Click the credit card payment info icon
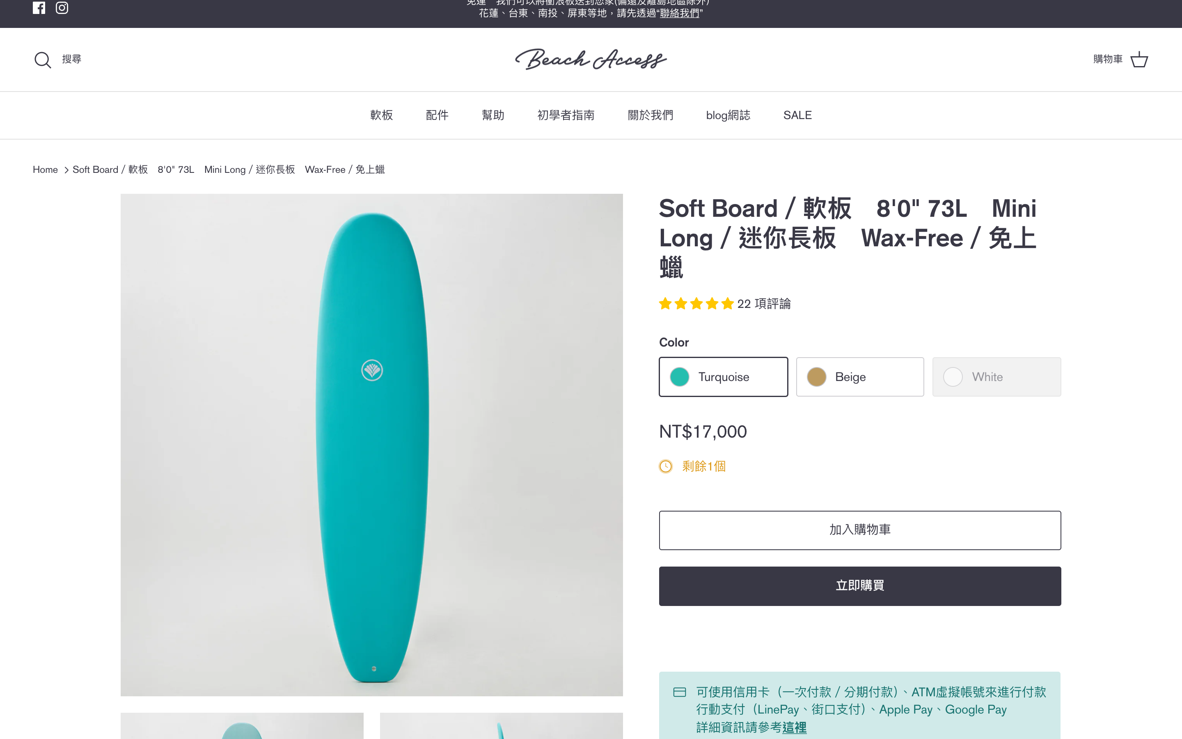The height and width of the screenshot is (739, 1182). [679, 692]
